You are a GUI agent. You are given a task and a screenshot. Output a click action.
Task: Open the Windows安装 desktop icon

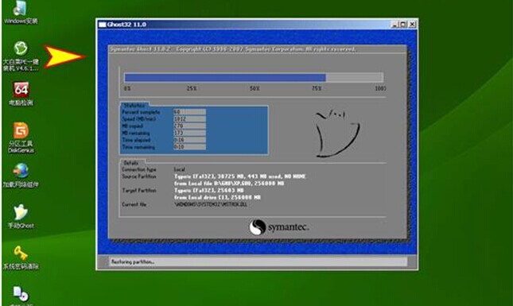21,13
